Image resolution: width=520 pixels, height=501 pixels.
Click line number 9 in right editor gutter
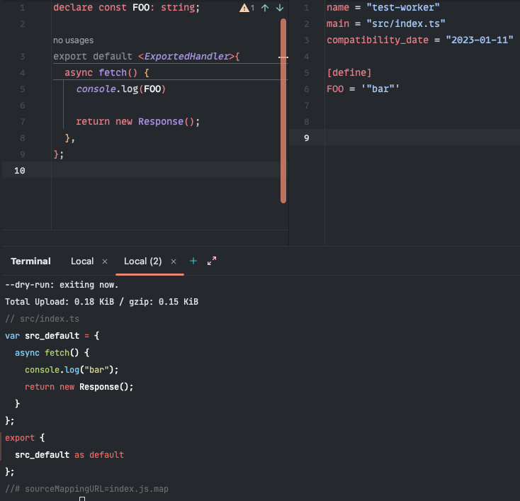307,138
